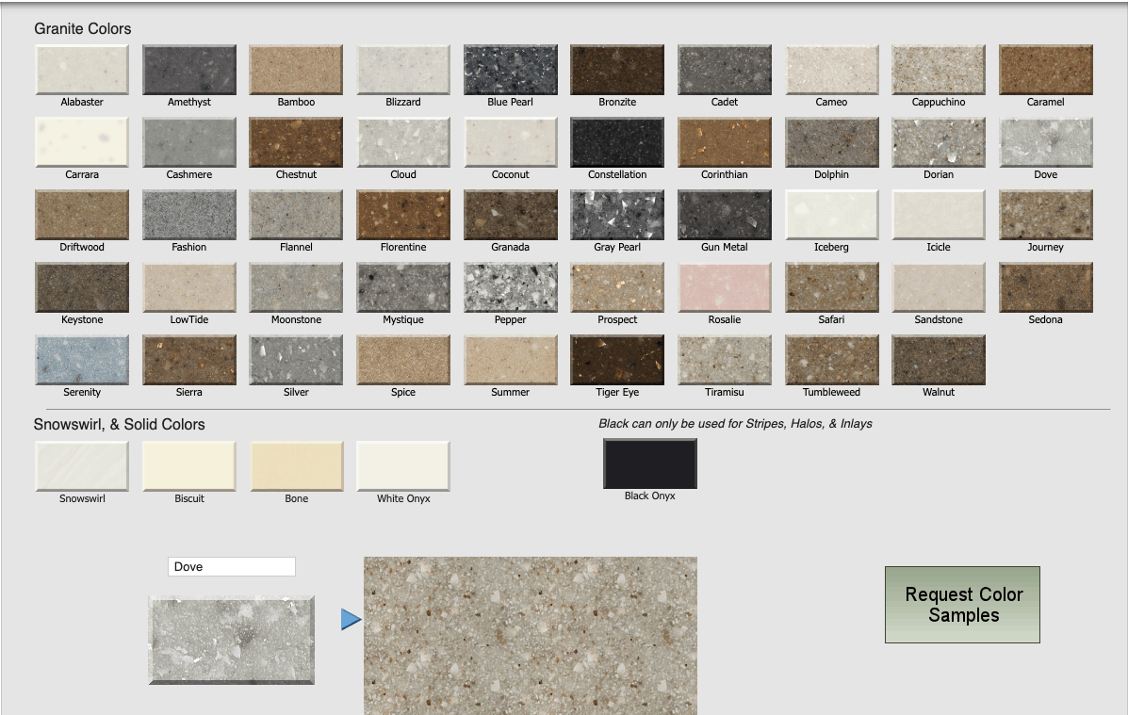Choose the Carrara granite sample
The image size is (1128, 715).
tap(81, 141)
